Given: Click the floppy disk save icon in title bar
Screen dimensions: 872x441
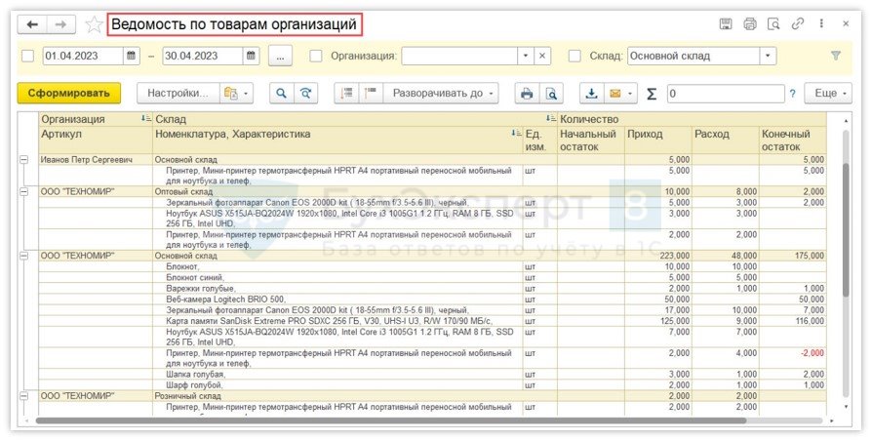Looking at the screenshot, I should (725, 24).
